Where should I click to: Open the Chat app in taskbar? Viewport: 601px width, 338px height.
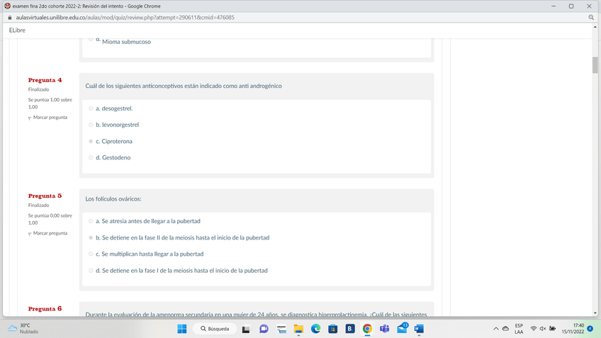pyautogui.click(x=264, y=329)
